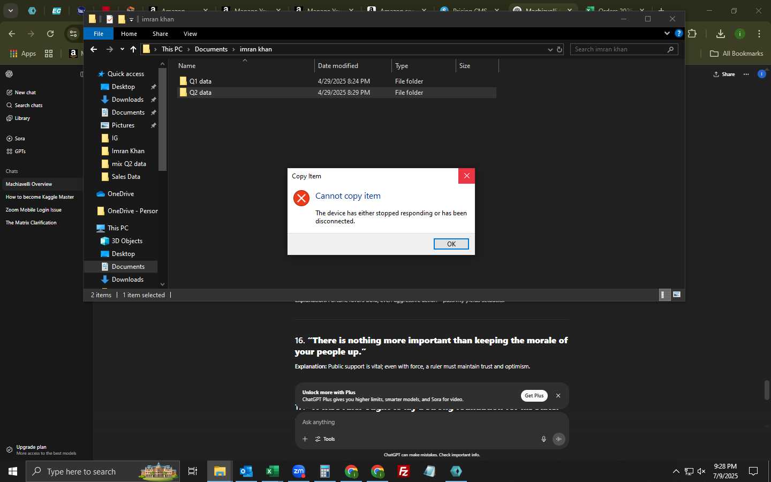Open Chrome Extensions puzzle icon
771x482 pixels.
tap(692, 34)
